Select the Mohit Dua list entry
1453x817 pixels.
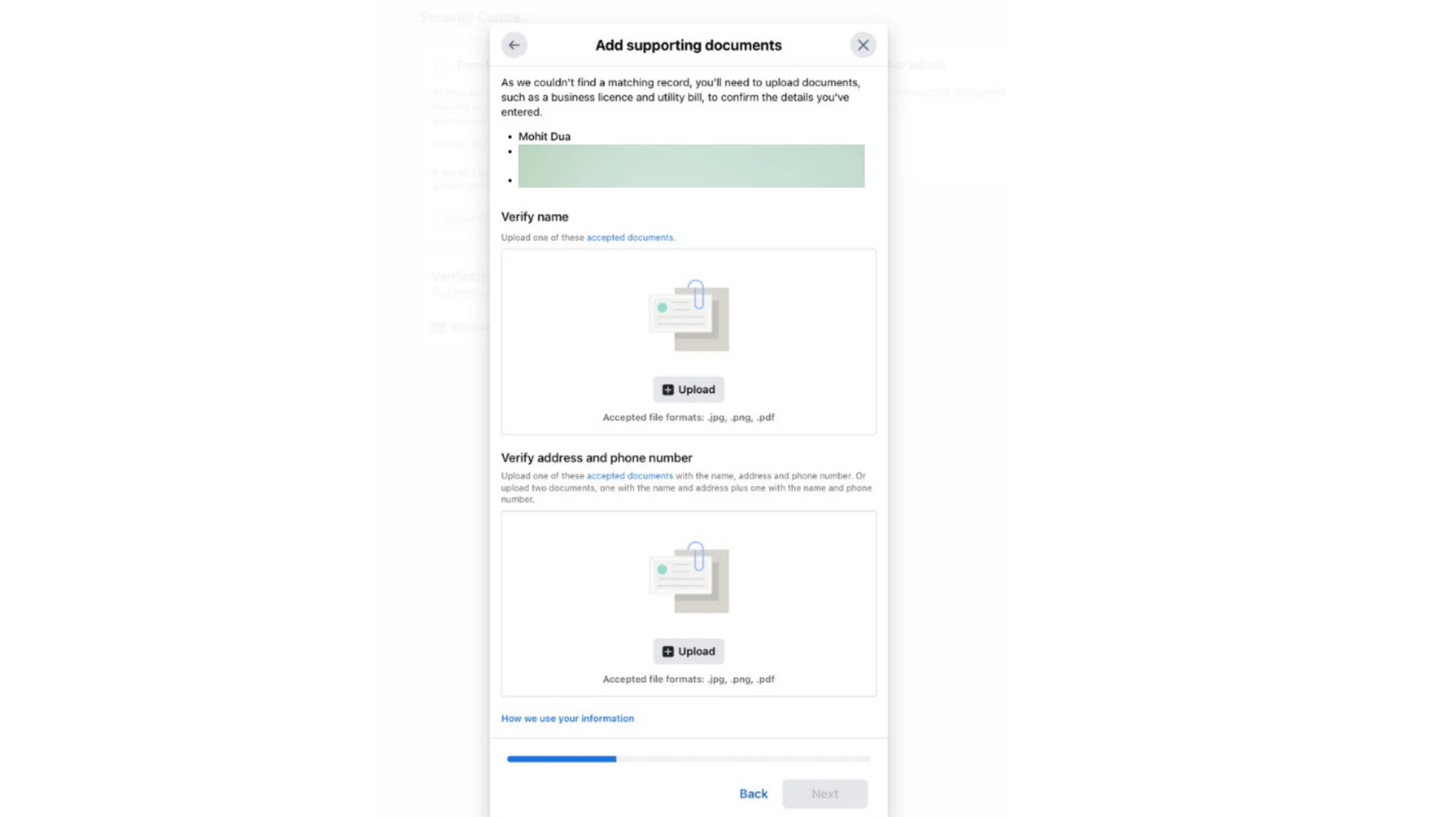coord(544,136)
